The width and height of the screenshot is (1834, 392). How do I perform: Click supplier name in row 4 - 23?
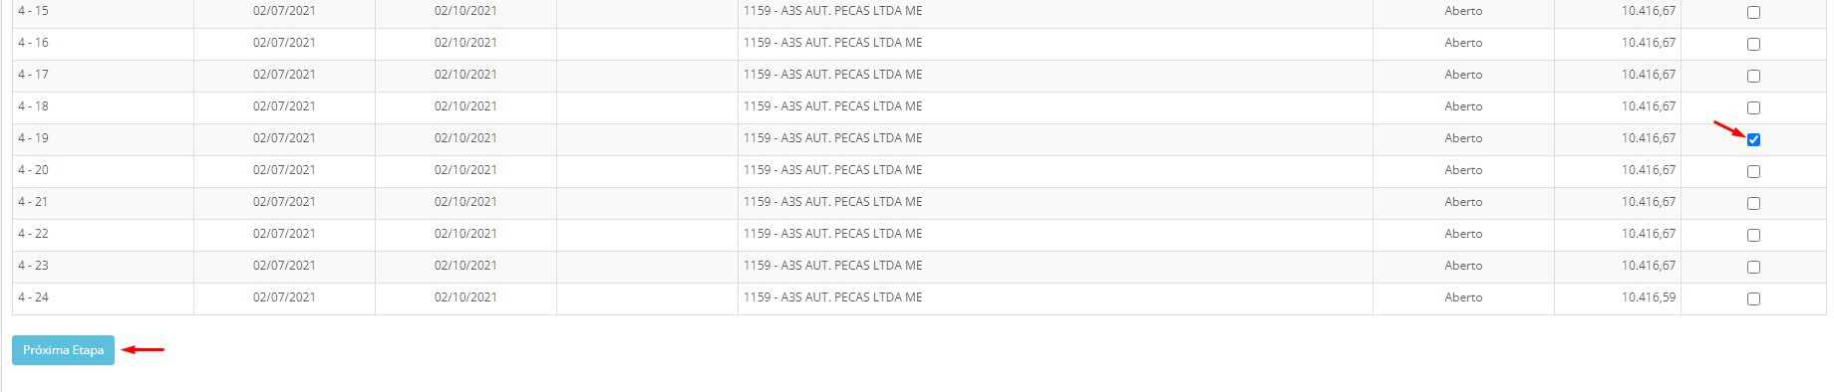pos(832,266)
